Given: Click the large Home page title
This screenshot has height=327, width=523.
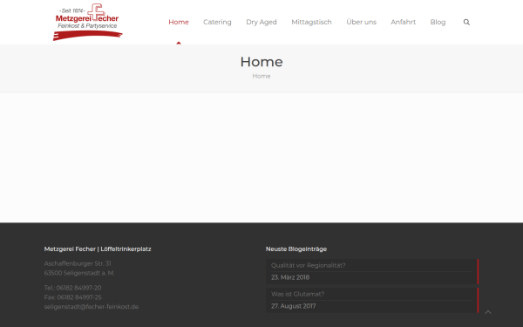Looking at the screenshot, I should [x=261, y=62].
